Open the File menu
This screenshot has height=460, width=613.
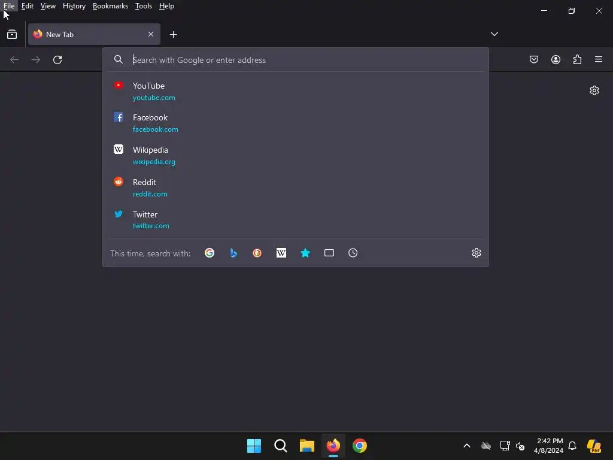point(9,6)
